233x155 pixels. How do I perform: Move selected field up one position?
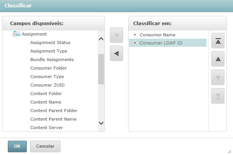click(218, 59)
